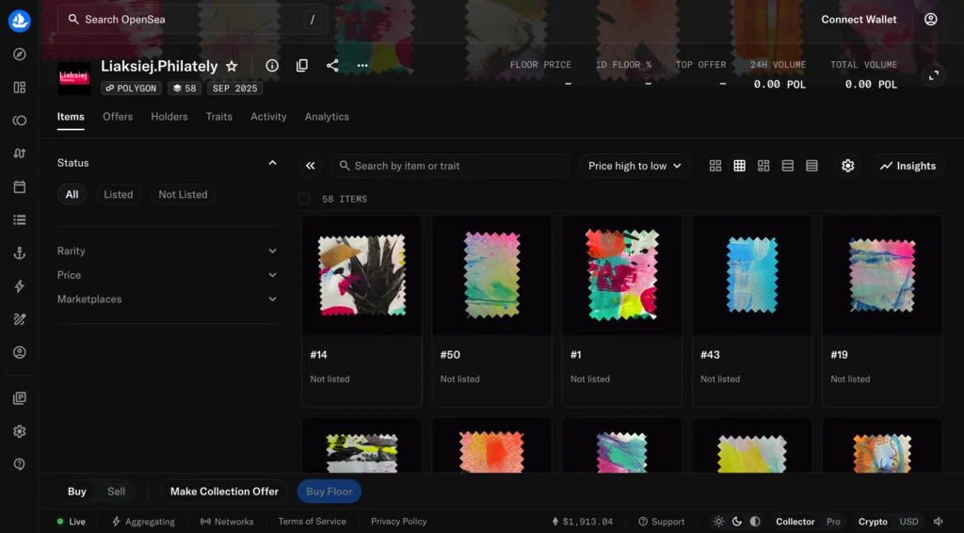Open the #14 item thumbnail
The width and height of the screenshot is (964, 533).
click(x=361, y=275)
